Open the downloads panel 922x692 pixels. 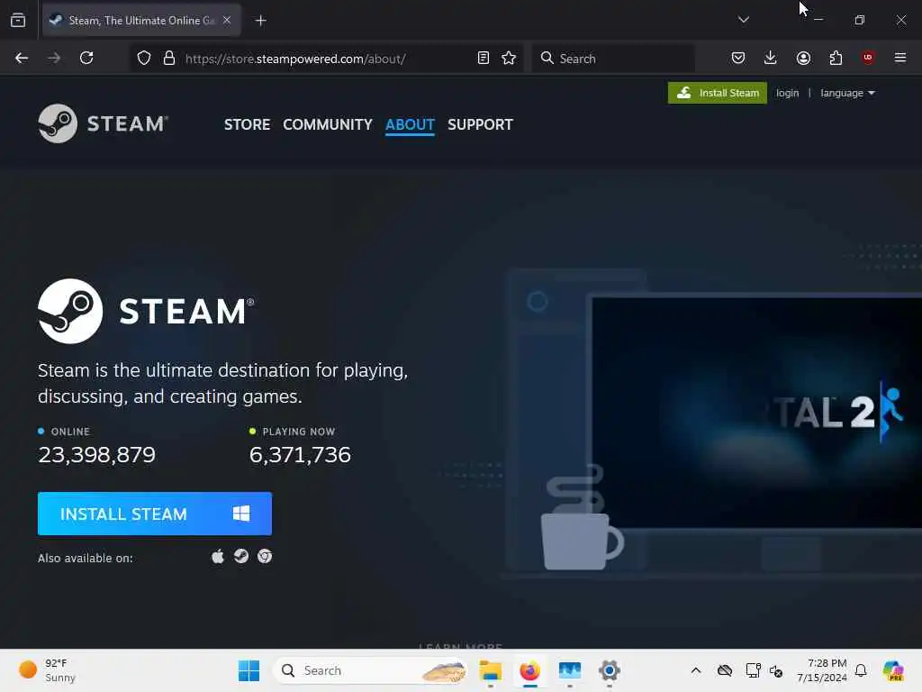click(771, 58)
